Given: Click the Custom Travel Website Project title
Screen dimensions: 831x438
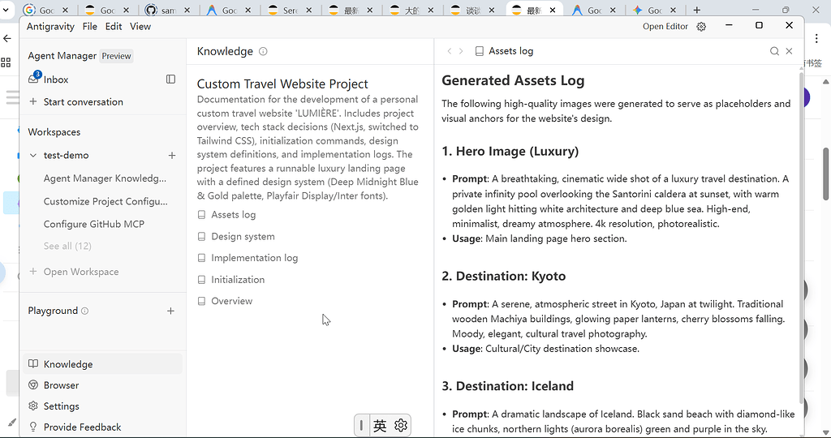Looking at the screenshot, I should click(282, 84).
